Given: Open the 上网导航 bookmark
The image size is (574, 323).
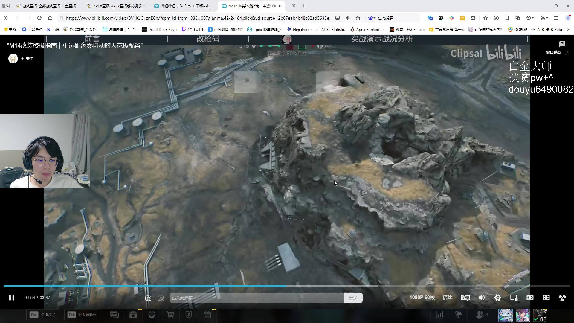Looking at the screenshot, I should [x=32, y=29].
